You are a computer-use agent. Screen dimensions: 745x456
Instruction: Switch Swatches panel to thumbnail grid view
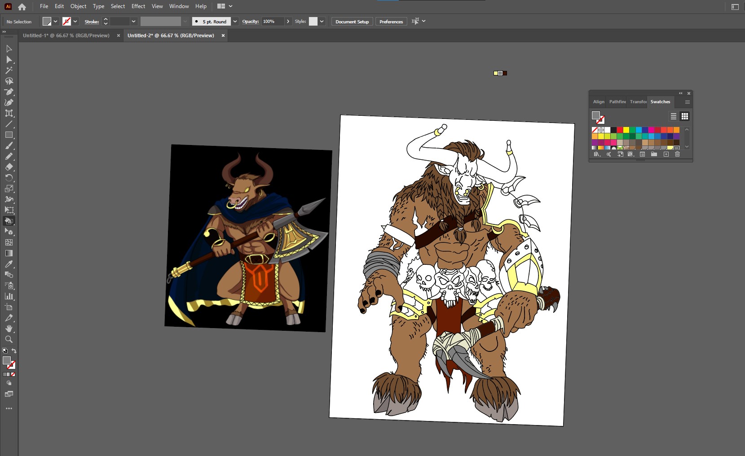(x=684, y=116)
